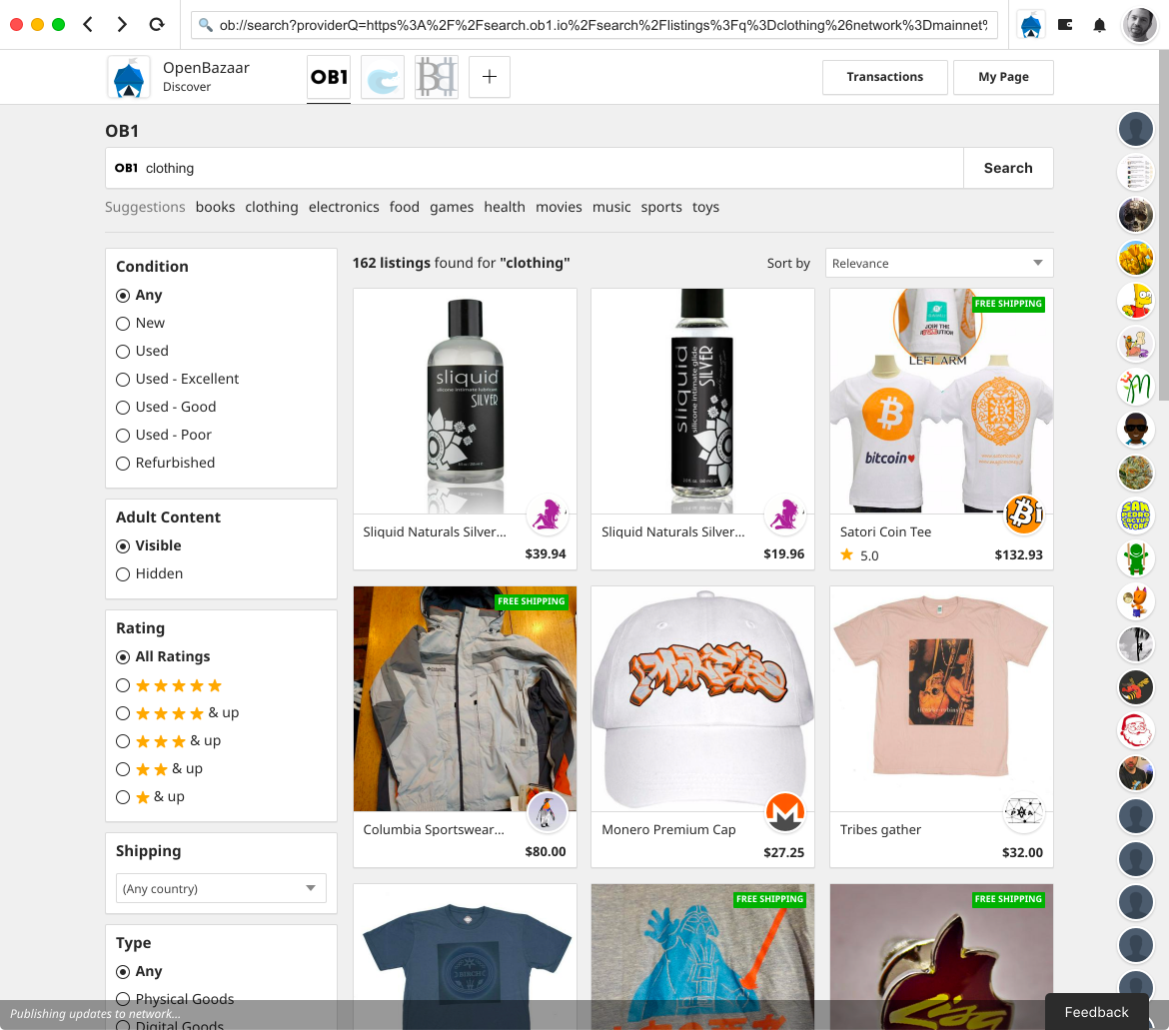Click the OpenBazaar Discover logo
This screenshot has height=1030, width=1169.
[x=128, y=76]
